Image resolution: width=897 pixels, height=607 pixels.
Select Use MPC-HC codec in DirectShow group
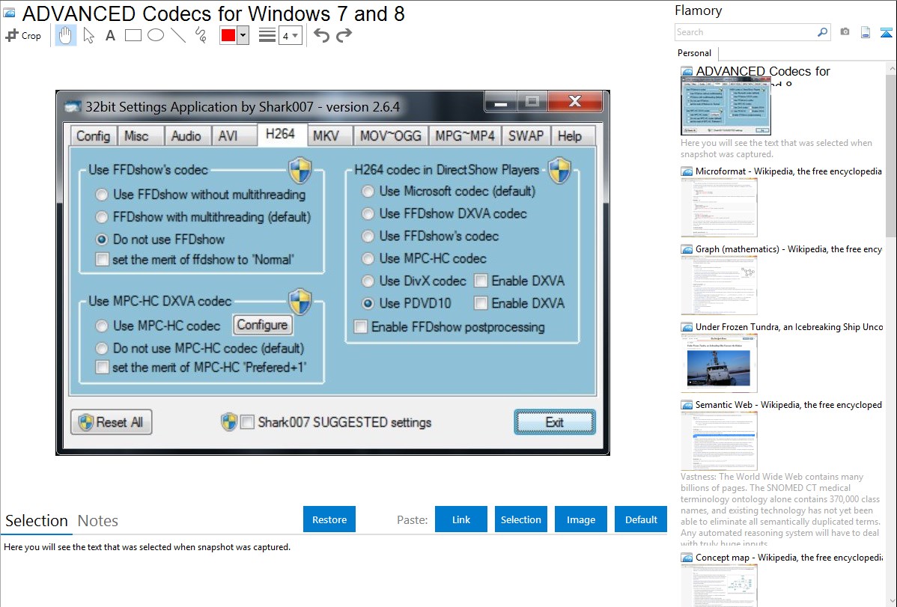(368, 258)
